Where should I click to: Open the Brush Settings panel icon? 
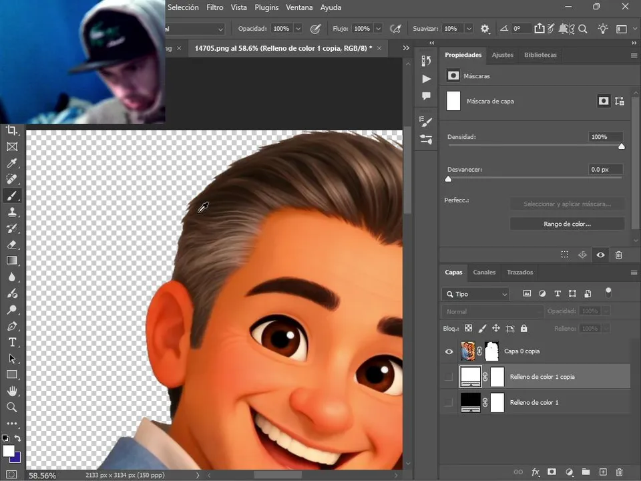pyautogui.click(x=426, y=122)
